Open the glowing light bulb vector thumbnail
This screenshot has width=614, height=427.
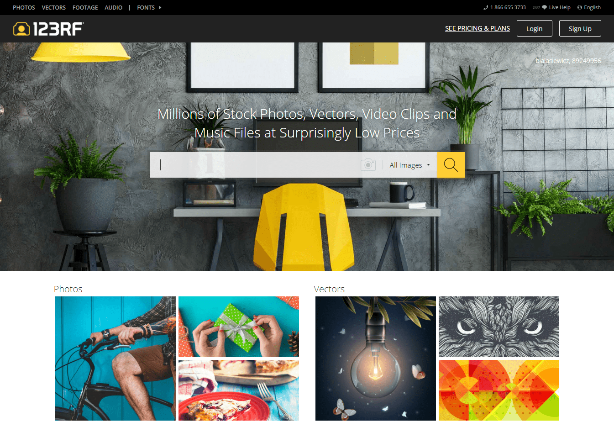click(376, 358)
